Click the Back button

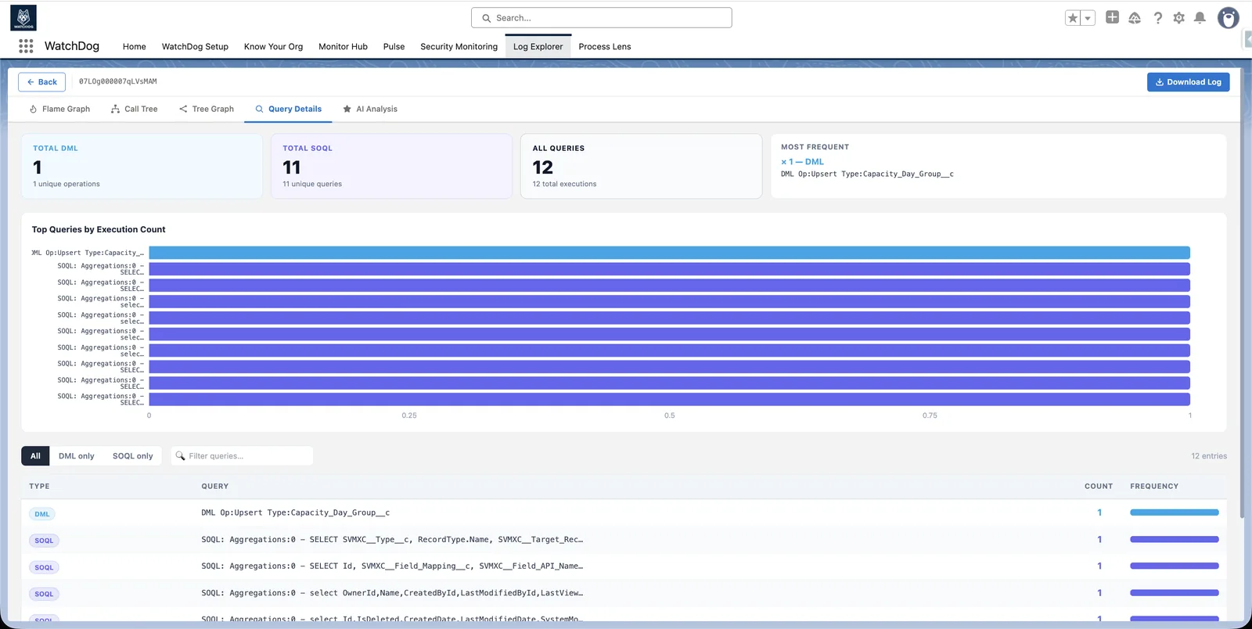41,82
